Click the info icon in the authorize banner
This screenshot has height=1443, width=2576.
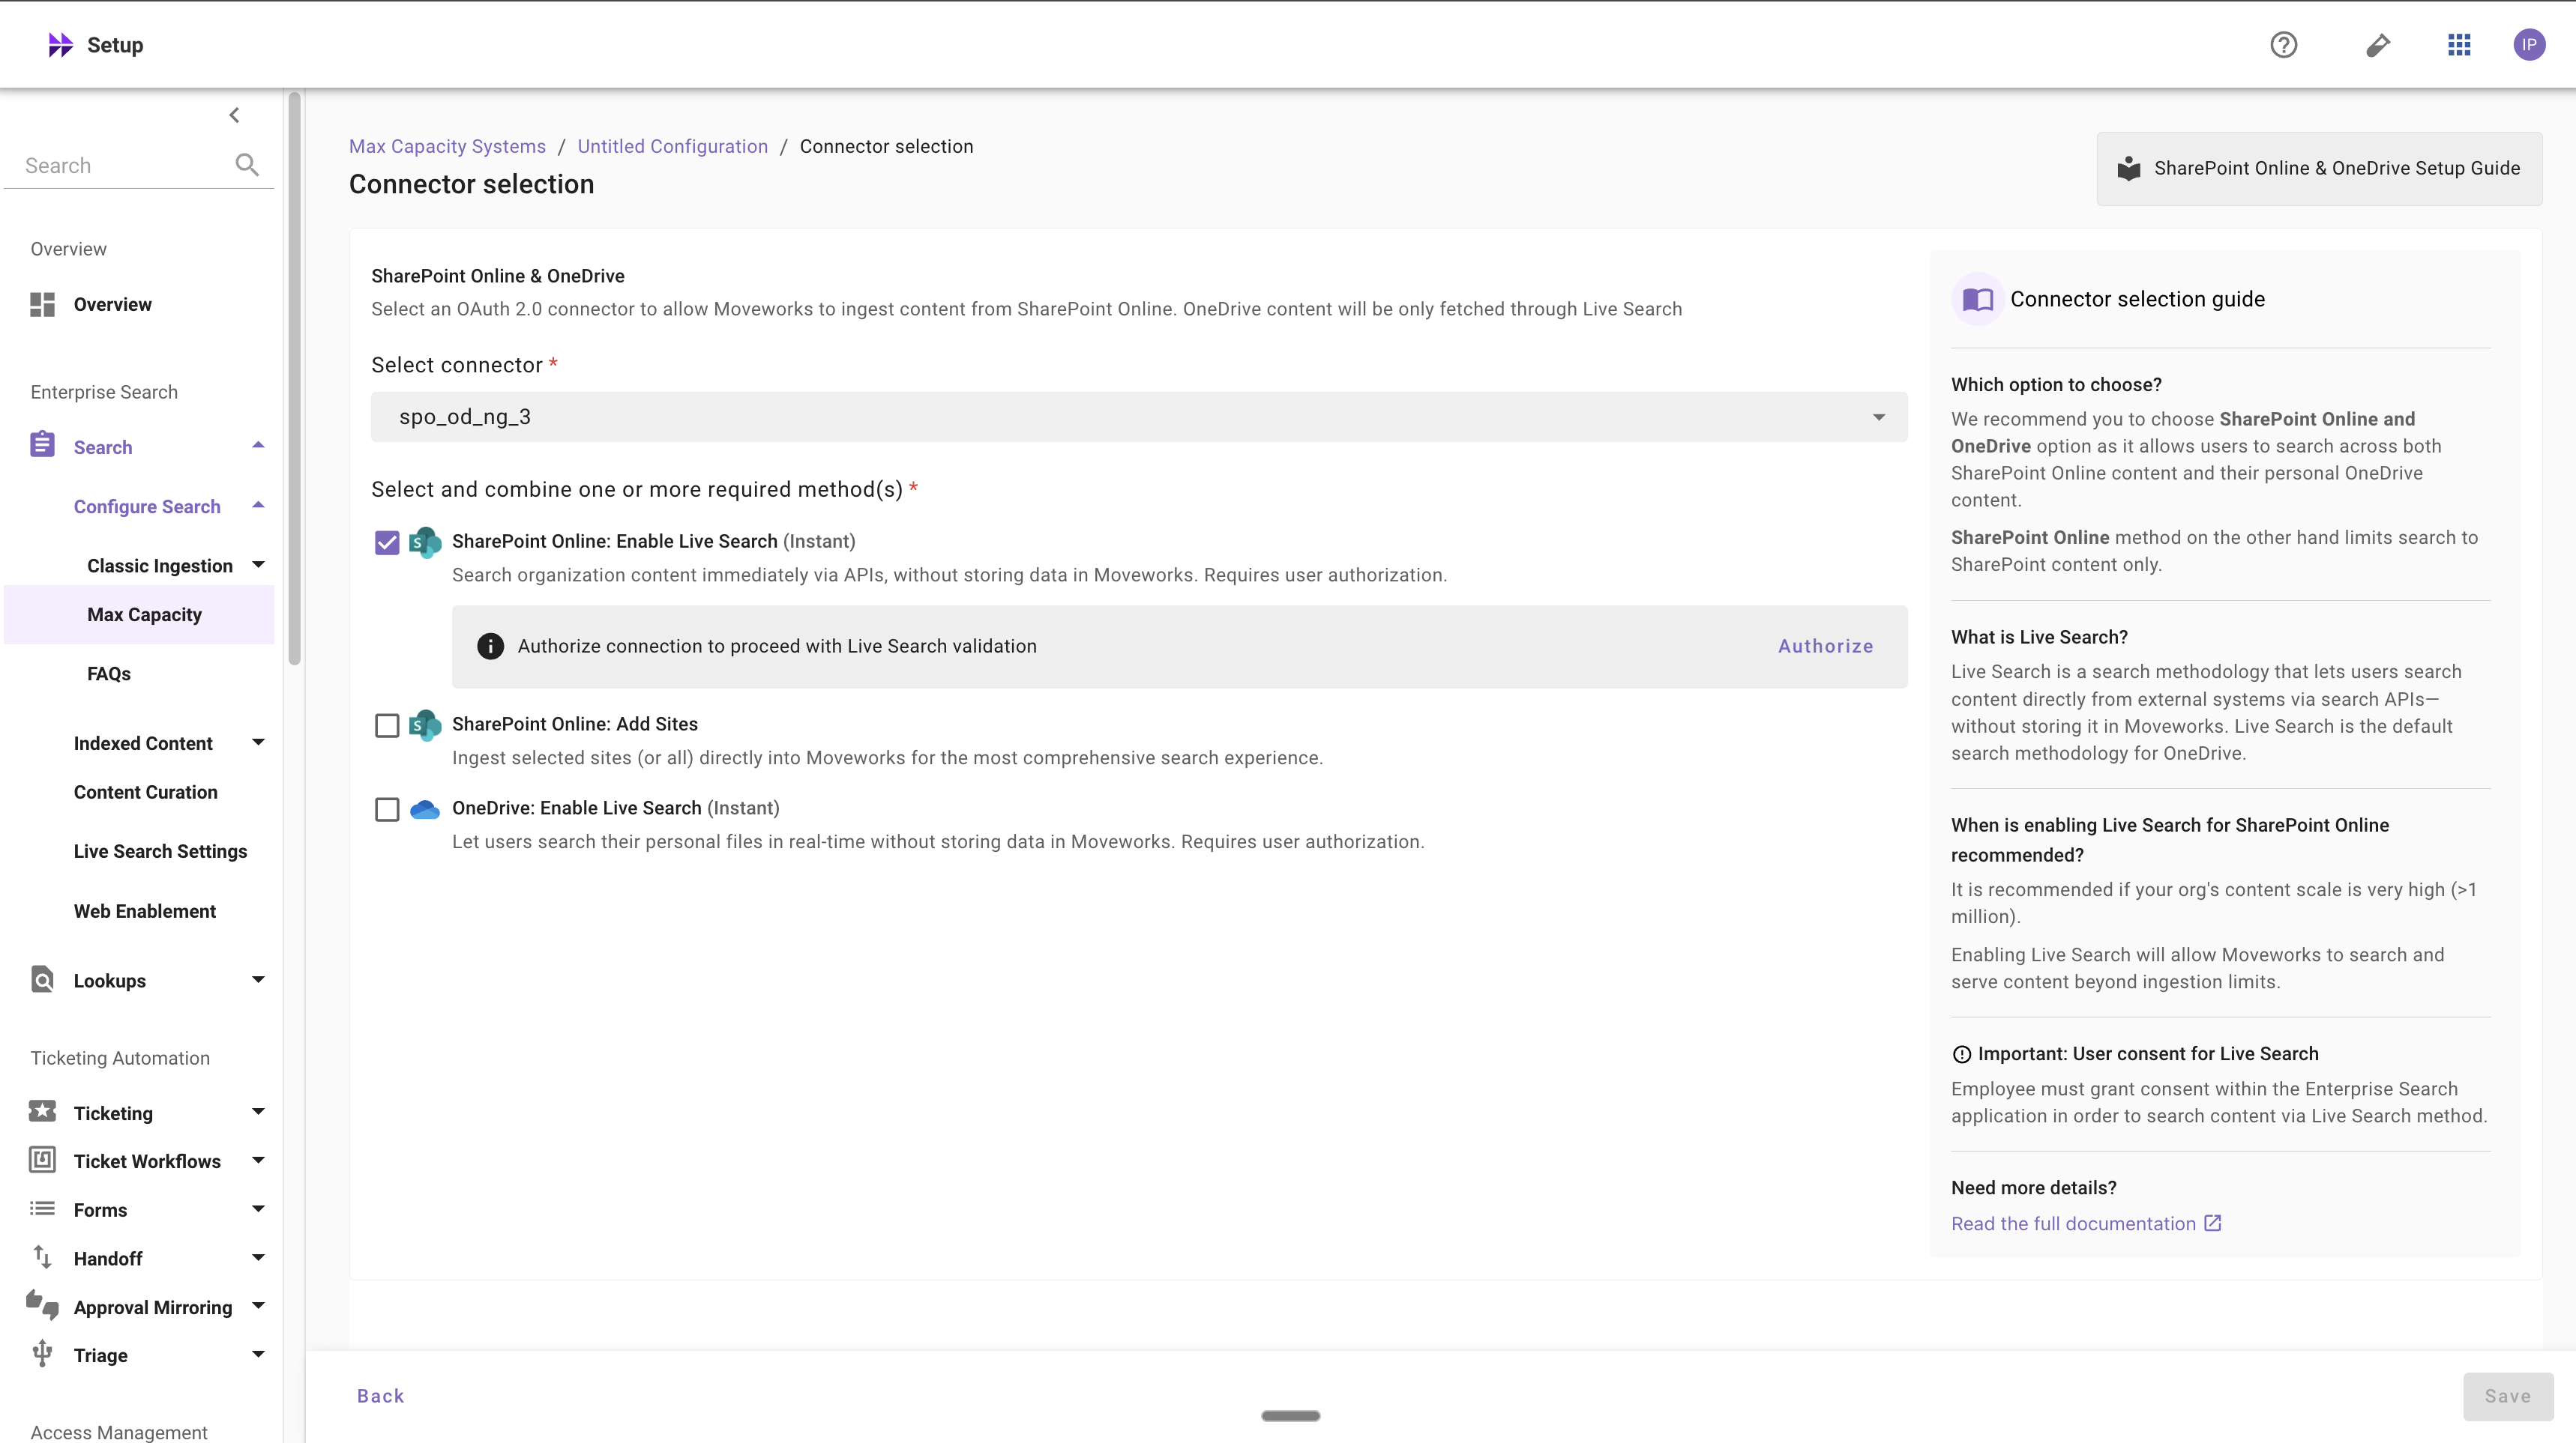(490, 647)
